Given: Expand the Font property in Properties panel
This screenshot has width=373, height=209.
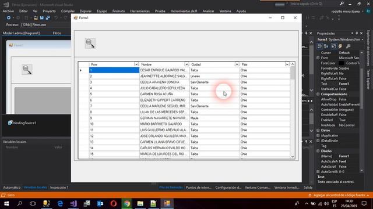Looking at the screenshot, I should (x=318, y=58).
